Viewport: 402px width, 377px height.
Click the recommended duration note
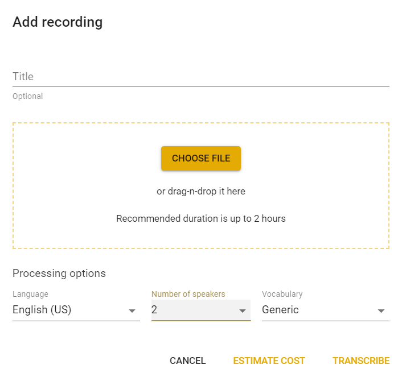(x=201, y=219)
